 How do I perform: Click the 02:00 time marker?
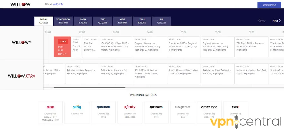point(82,32)
